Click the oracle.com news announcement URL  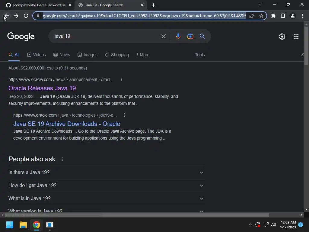coord(61,79)
